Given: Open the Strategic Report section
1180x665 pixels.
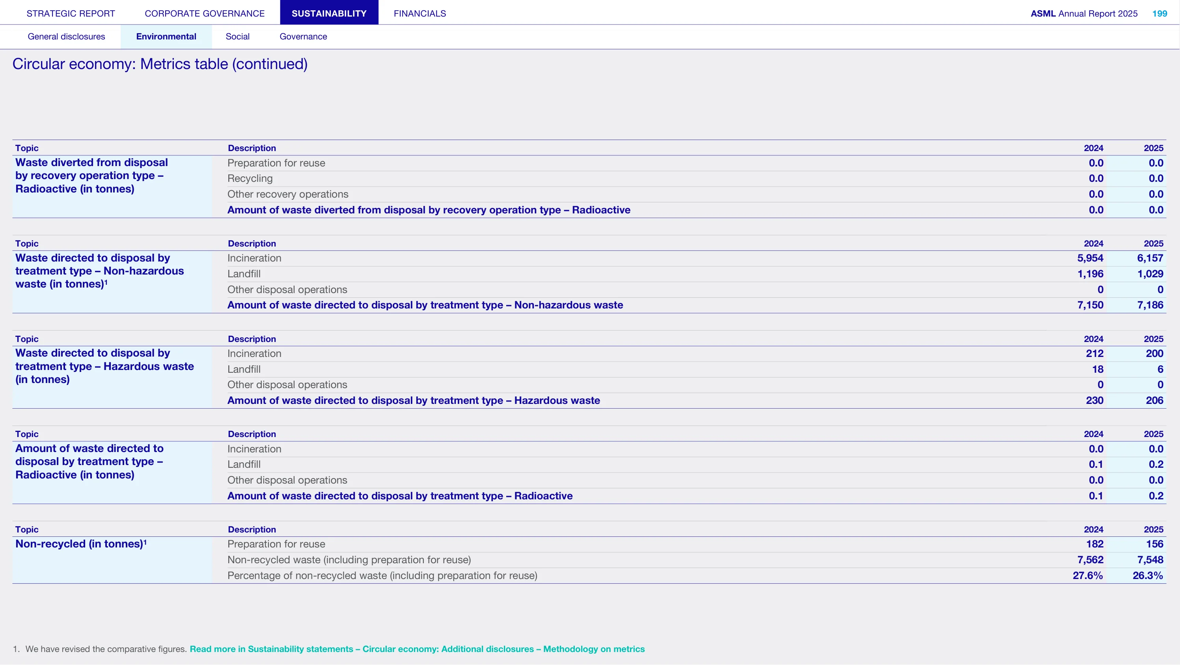Looking at the screenshot, I should pos(71,13).
